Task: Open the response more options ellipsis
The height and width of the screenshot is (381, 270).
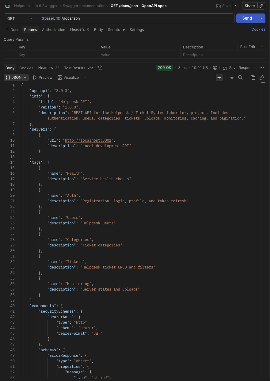Action: (262, 68)
